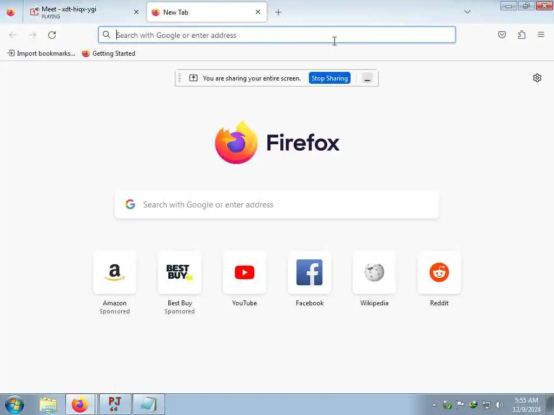Grab the sharing bar drag handle
Image resolution: width=554 pixels, height=415 pixels.
pyautogui.click(x=180, y=78)
